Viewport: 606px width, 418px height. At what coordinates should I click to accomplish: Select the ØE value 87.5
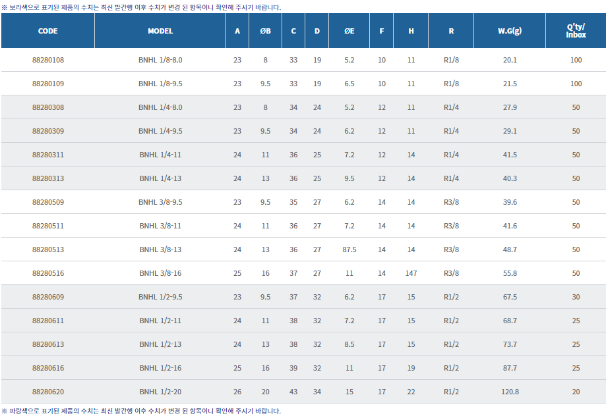click(x=349, y=249)
